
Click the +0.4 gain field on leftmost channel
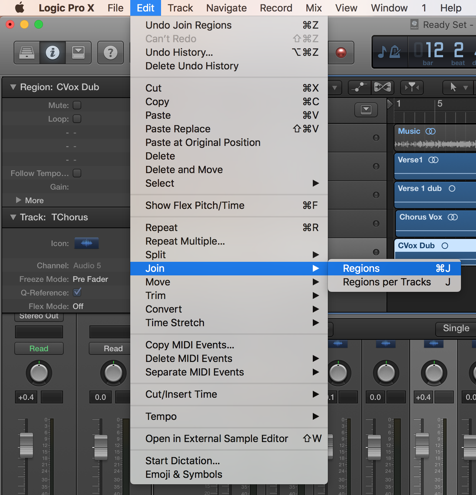pos(26,397)
